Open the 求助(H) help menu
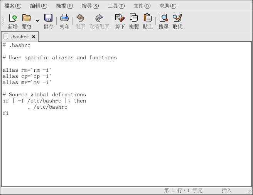 point(168,6)
